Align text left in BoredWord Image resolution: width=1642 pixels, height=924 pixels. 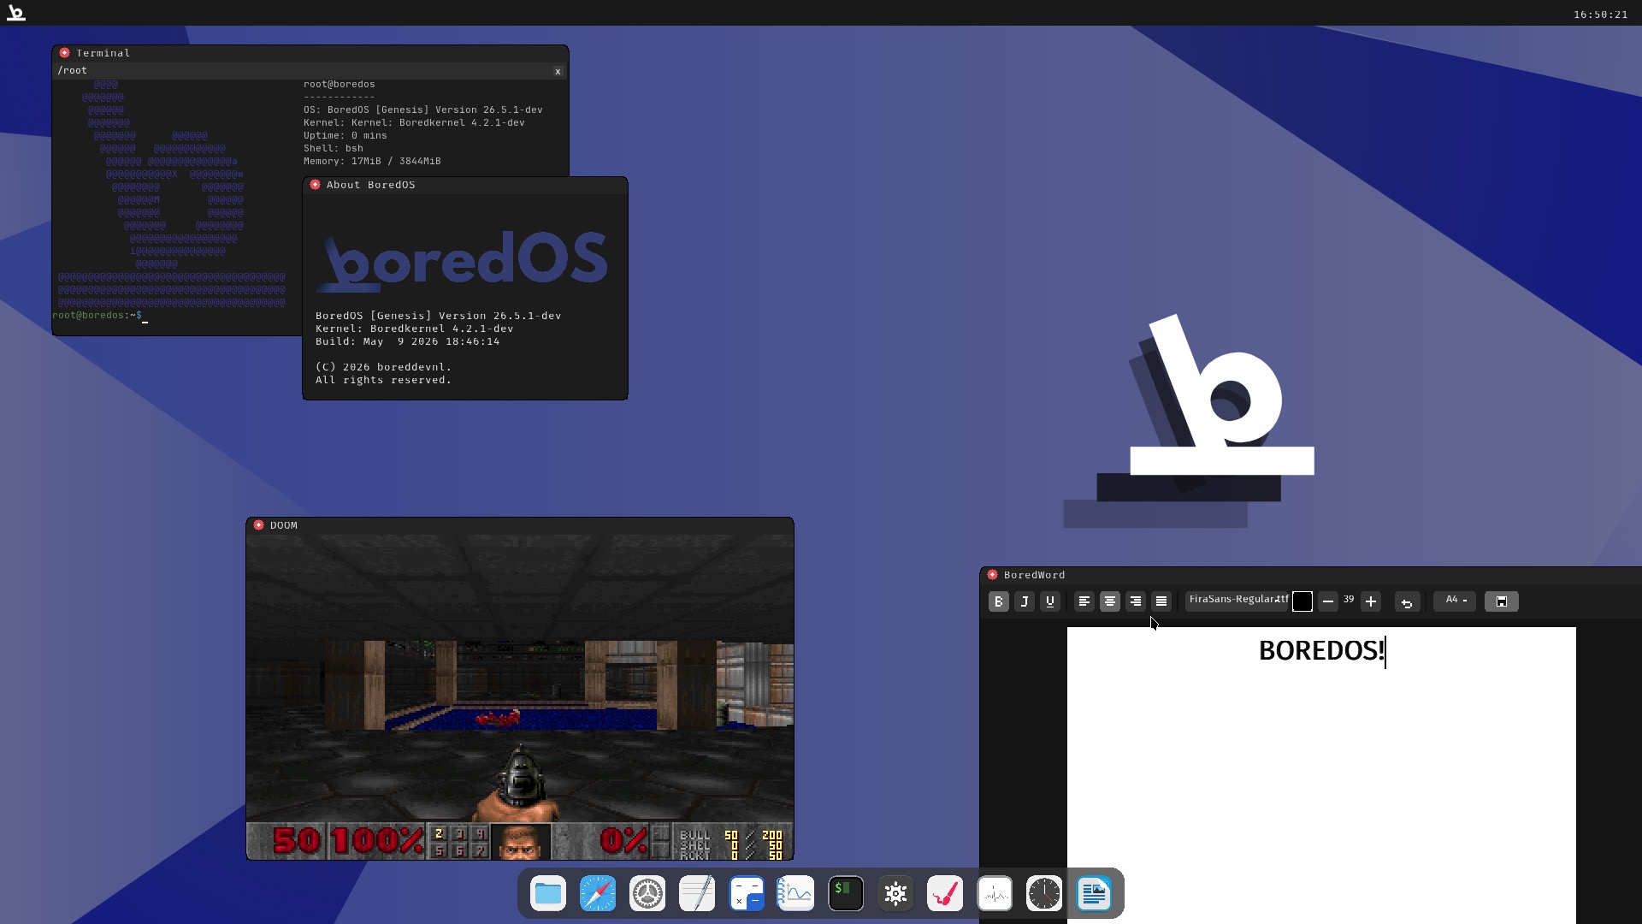[1084, 601]
